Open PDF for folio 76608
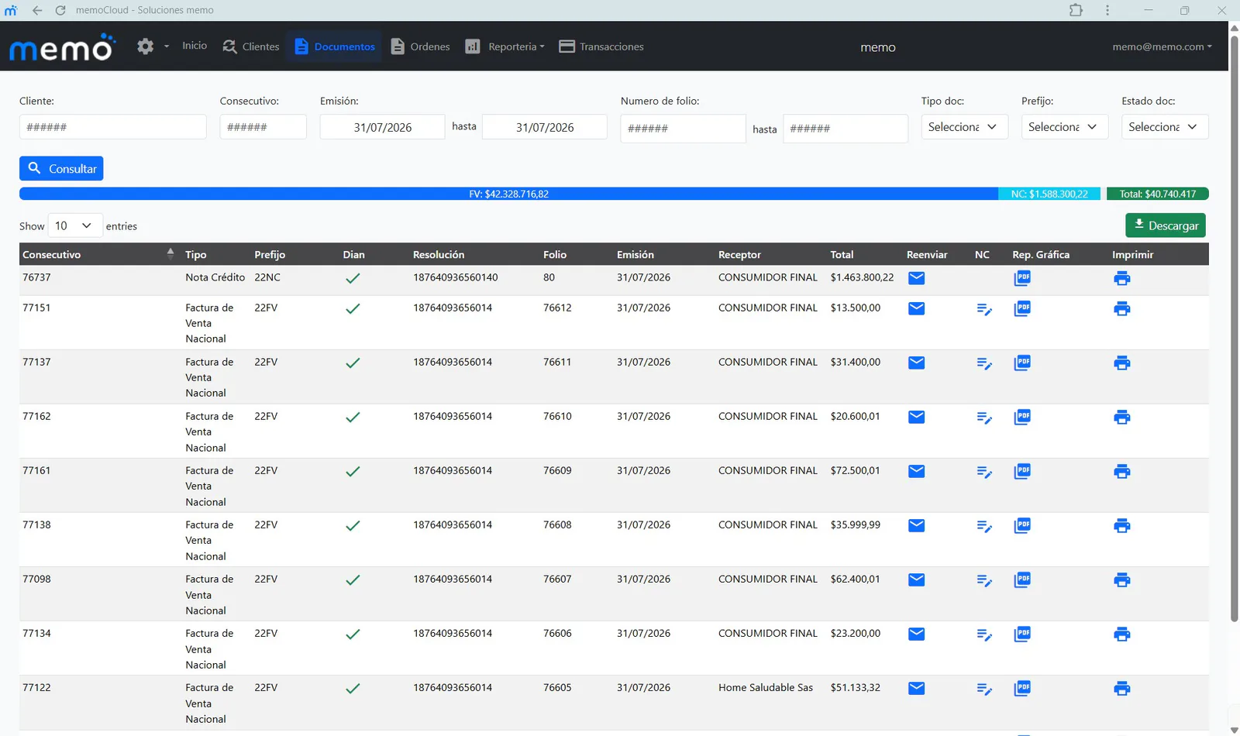 coord(1022,525)
